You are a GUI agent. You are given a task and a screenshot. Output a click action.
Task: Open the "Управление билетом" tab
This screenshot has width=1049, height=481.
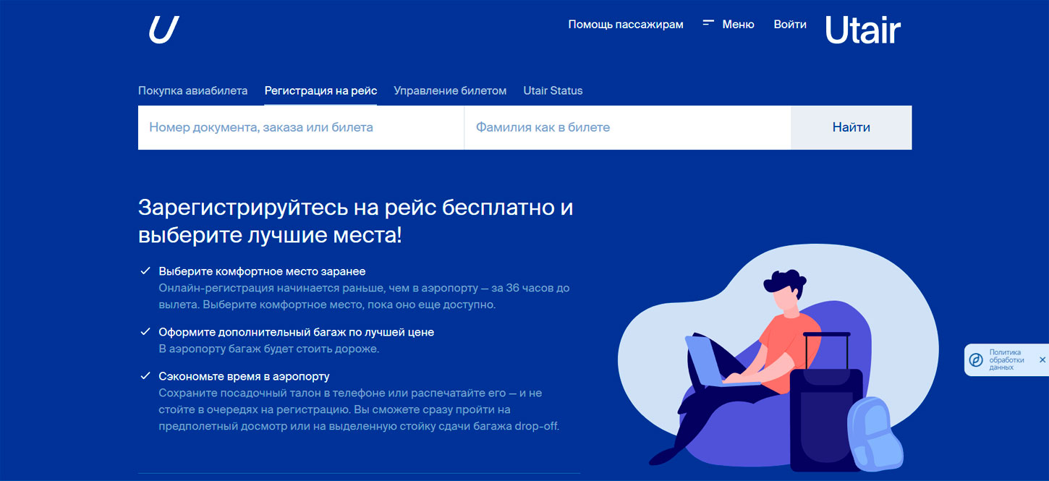tap(450, 90)
